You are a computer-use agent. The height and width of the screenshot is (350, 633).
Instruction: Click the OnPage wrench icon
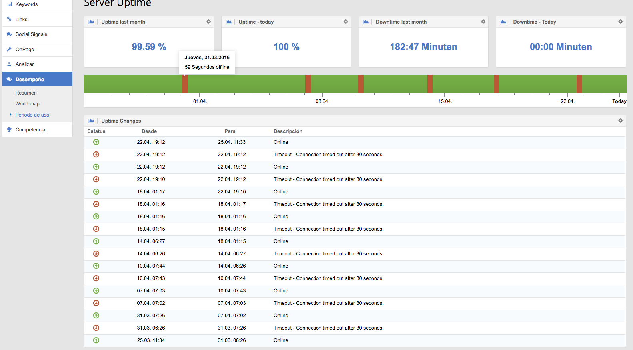pyautogui.click(x=9, y=50)
